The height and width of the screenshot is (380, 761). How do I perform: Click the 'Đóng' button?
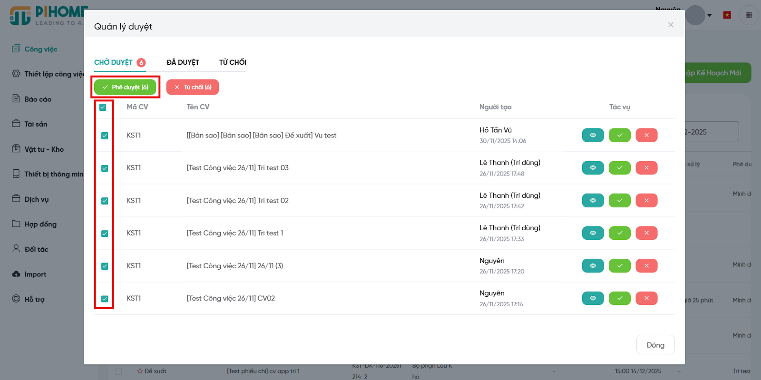coord(655,345)
